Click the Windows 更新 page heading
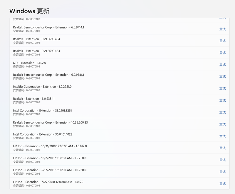Image resolution: width=235 pixels, height=194 pixels. tap(29, 11)
